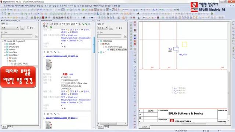Image resolution: width=235 pixels, height=132 pixels.
Task: Open the ABB.1SVR500100R0000_CT-ERD.12 part link
Action: click(x=62, y=118)
